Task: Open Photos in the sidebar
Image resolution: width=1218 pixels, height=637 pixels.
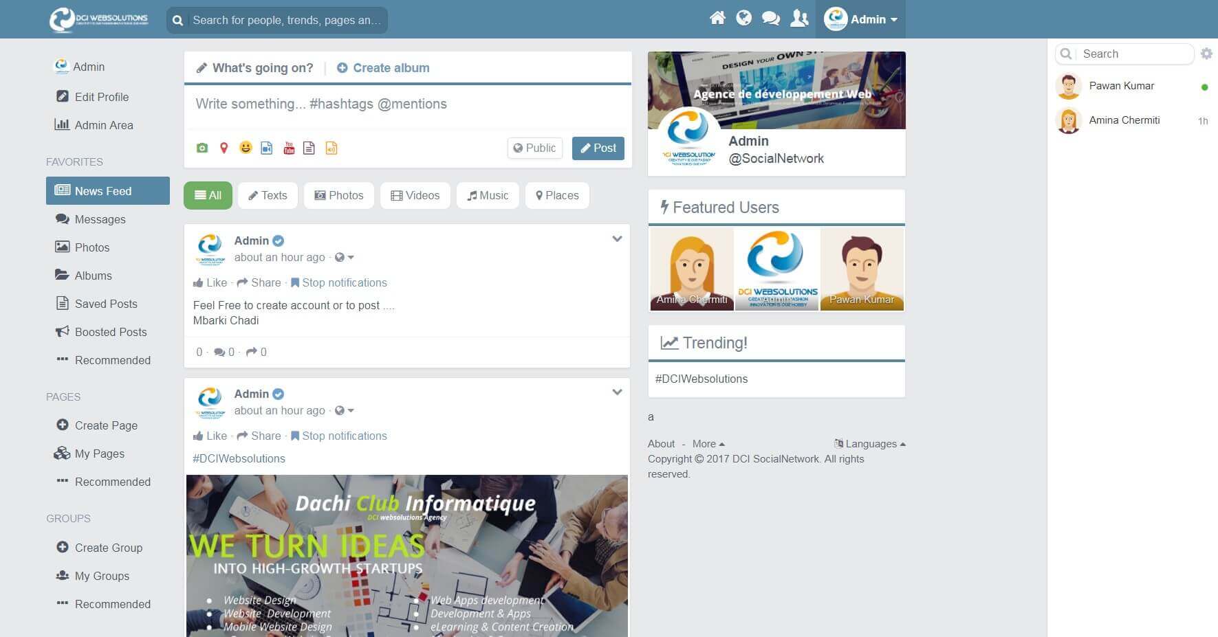Action: pyautogui.click(x=108, y=247)
